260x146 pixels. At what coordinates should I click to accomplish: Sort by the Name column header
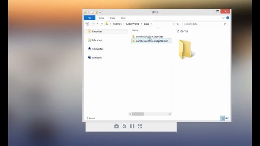[x=135, y=30]
